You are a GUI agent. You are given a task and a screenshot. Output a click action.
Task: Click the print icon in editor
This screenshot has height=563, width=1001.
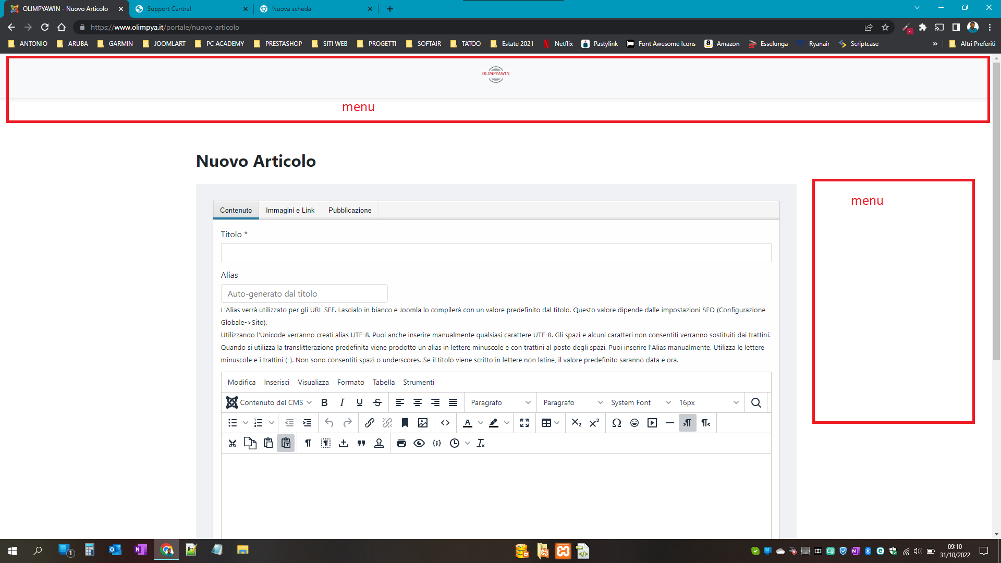point(401,443)
